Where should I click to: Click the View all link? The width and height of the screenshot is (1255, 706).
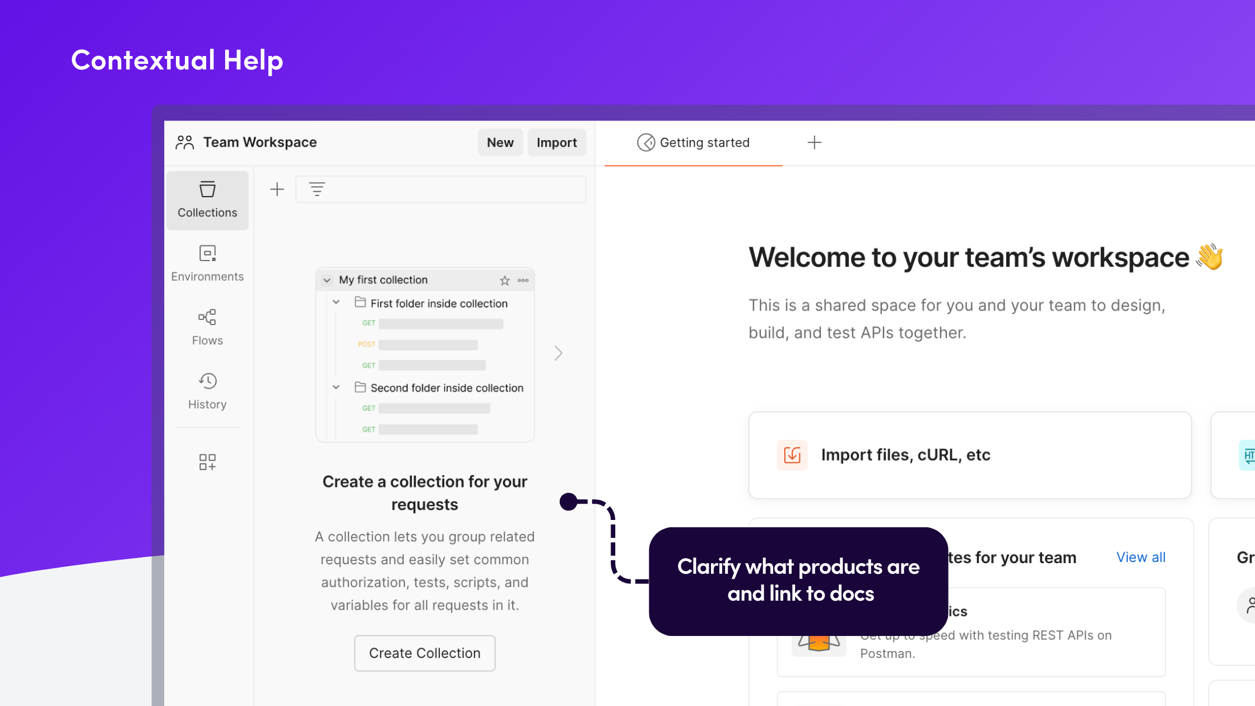(x=1141, y=558)
